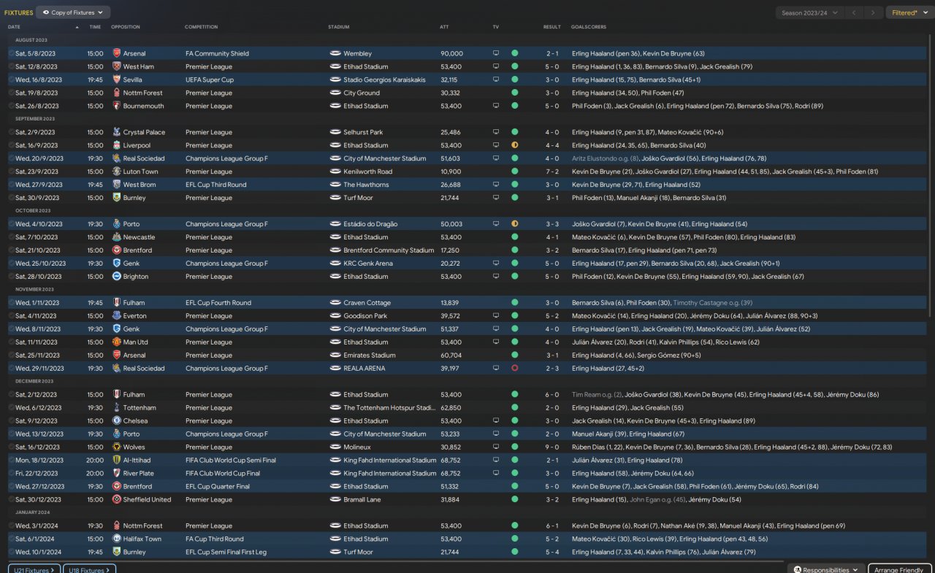Click the Chelsea club badge
The height and width of the screenshot is (573, 935).
117,421
